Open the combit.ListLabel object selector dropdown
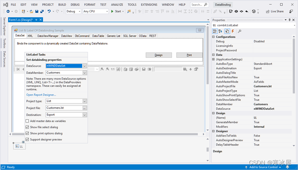 (295, 25)
